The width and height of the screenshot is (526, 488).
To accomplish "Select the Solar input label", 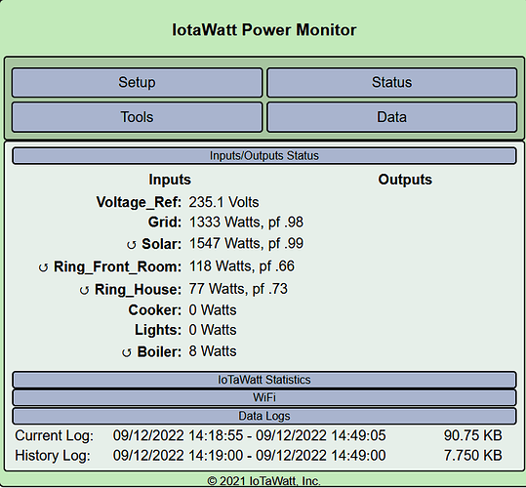I will pos(161,244).
